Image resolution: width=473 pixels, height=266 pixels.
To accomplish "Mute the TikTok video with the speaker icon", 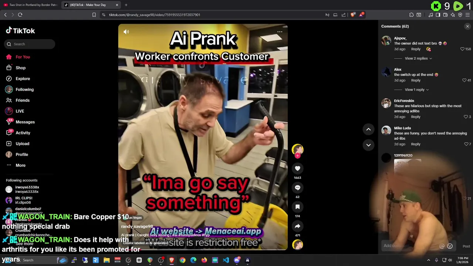I will pyautogui.click(x=126, y=32).
